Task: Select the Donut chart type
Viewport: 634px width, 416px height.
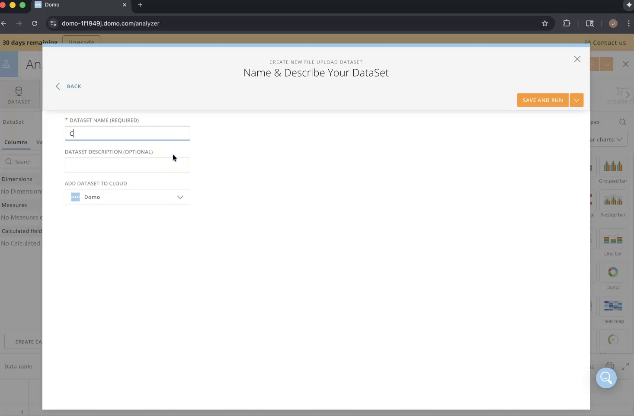Action: pyautogui.click(x=613, y=276)
